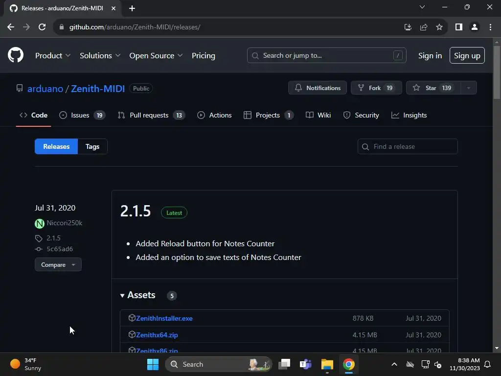Reload the page with the refresh icon
The image size is (501, 376).
click(42, 27)
